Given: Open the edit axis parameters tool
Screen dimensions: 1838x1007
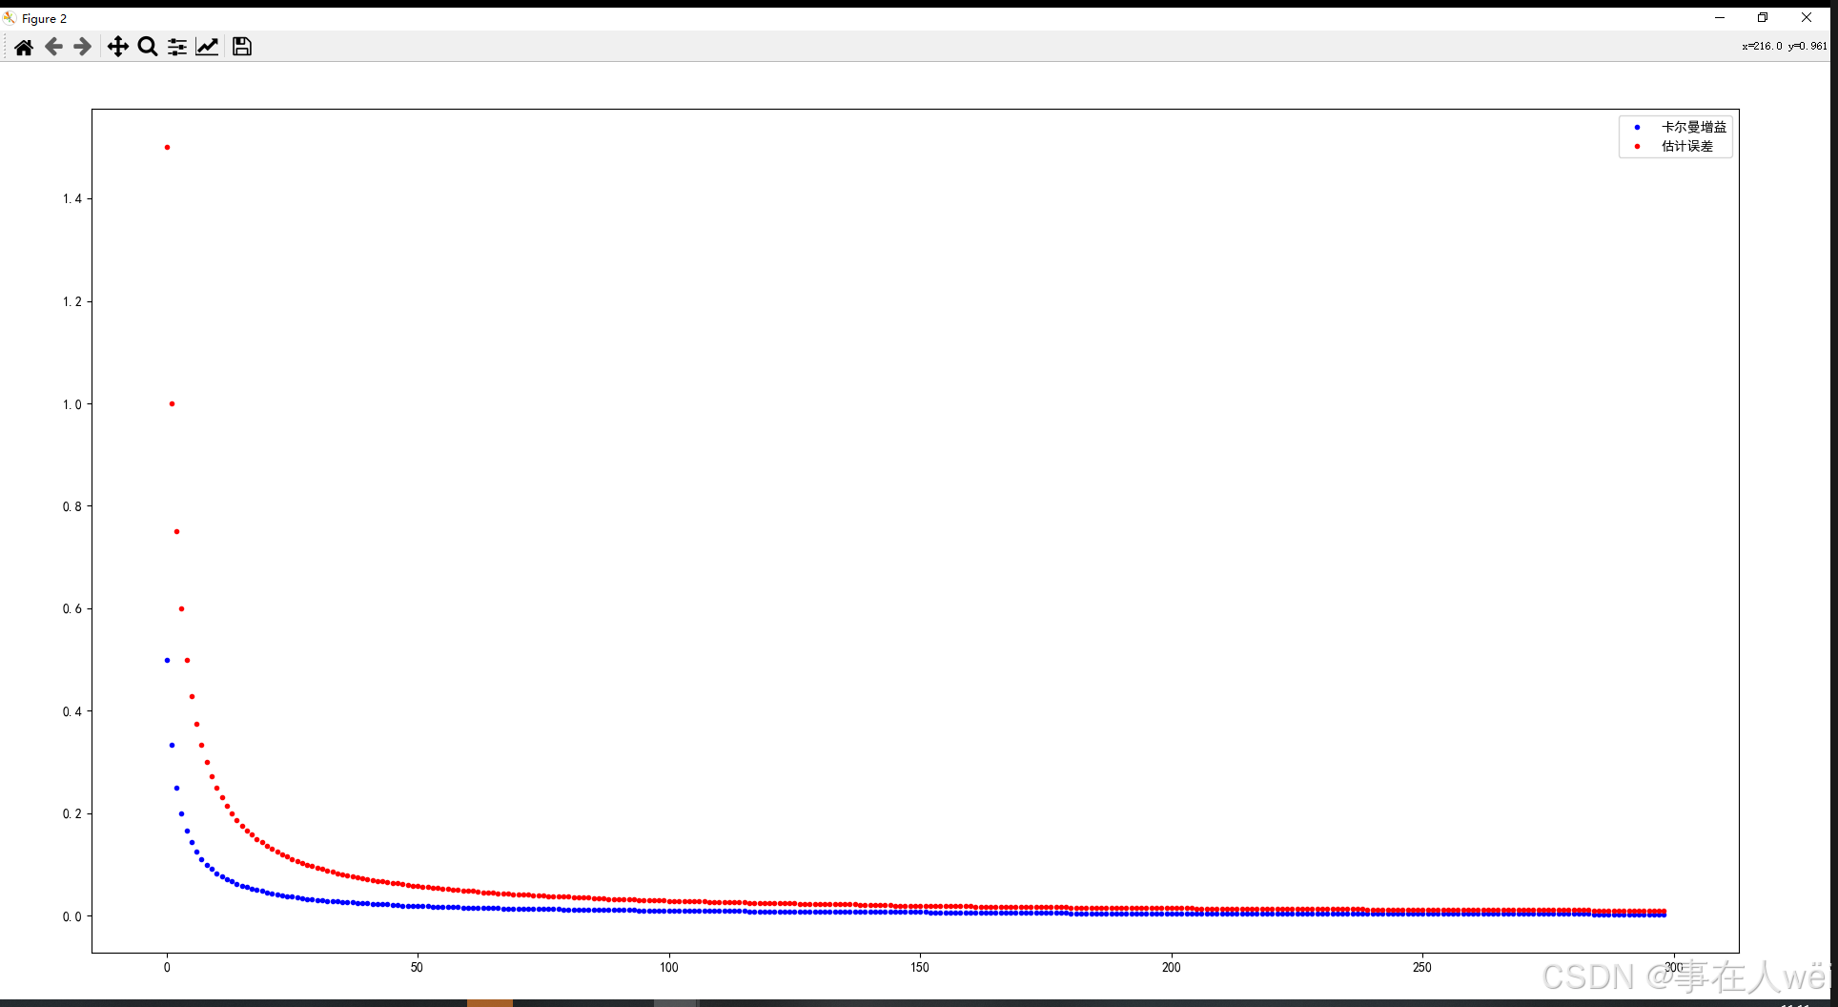Looking at the screenshot, I should click(x=207, y=47).
